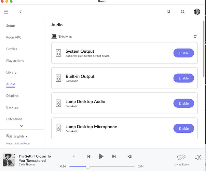Image resolution: width=206 pixels, height=171 pixels.
Task: Enable the Jump Desktop Microphone device
Action: point(184,128)
